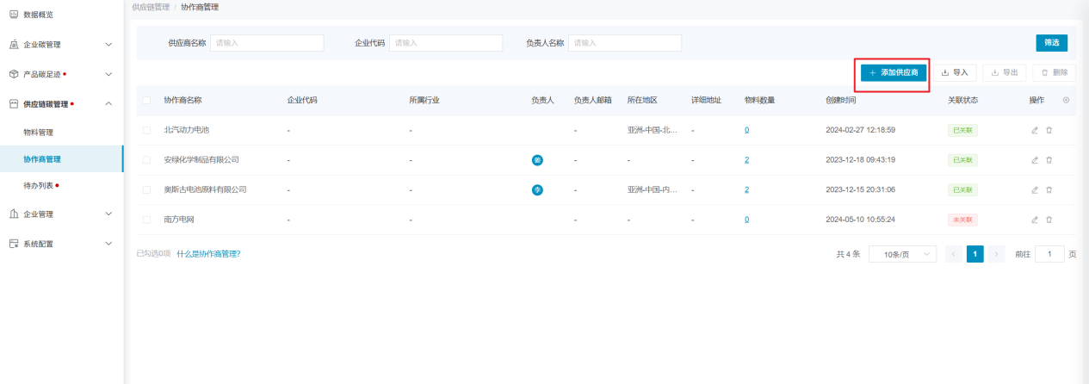
Task: Click the edit icon for 北汽动力电池
Action: pyautogui.click(x=1035, y=130)
